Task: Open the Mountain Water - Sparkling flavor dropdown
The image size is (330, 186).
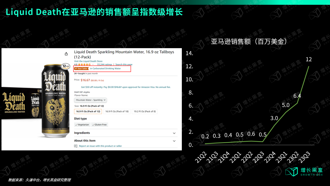Action: coord(90,100)
